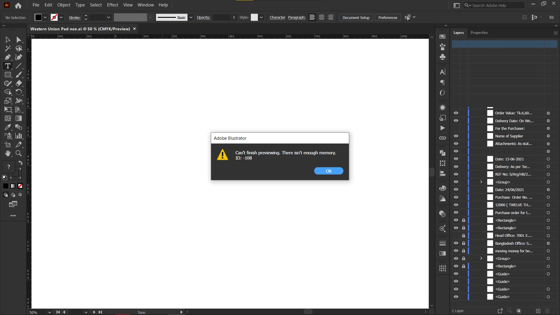The image size is (560, 315).
Task: Open Document Setup
Action: pos(356,17)
